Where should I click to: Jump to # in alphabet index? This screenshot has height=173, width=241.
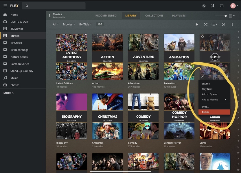pos(238,31)
